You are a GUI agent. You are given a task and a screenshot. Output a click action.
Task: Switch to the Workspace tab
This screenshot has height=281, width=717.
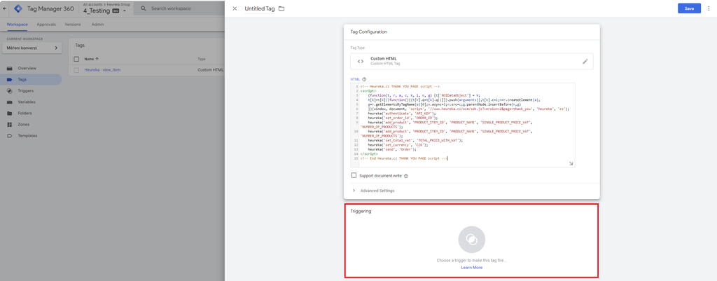pos(18,25)
